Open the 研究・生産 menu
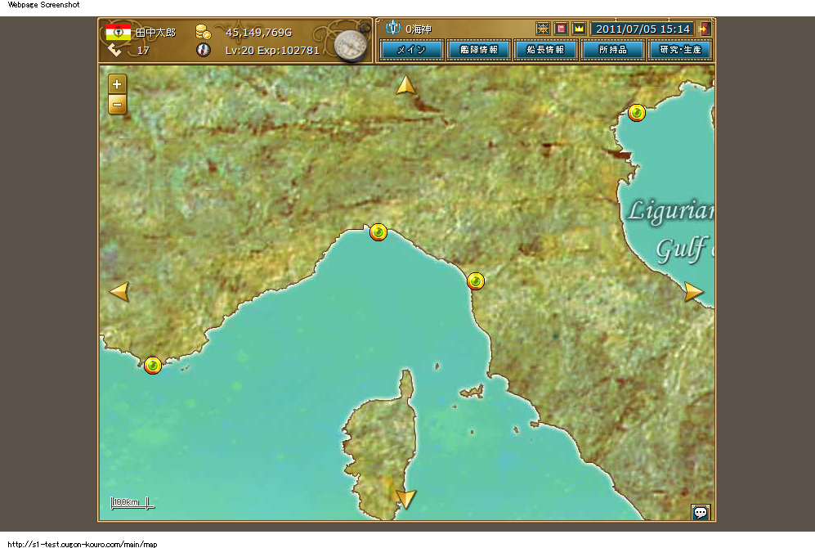Viewport: 815px width, 548px height. [679, 50]
